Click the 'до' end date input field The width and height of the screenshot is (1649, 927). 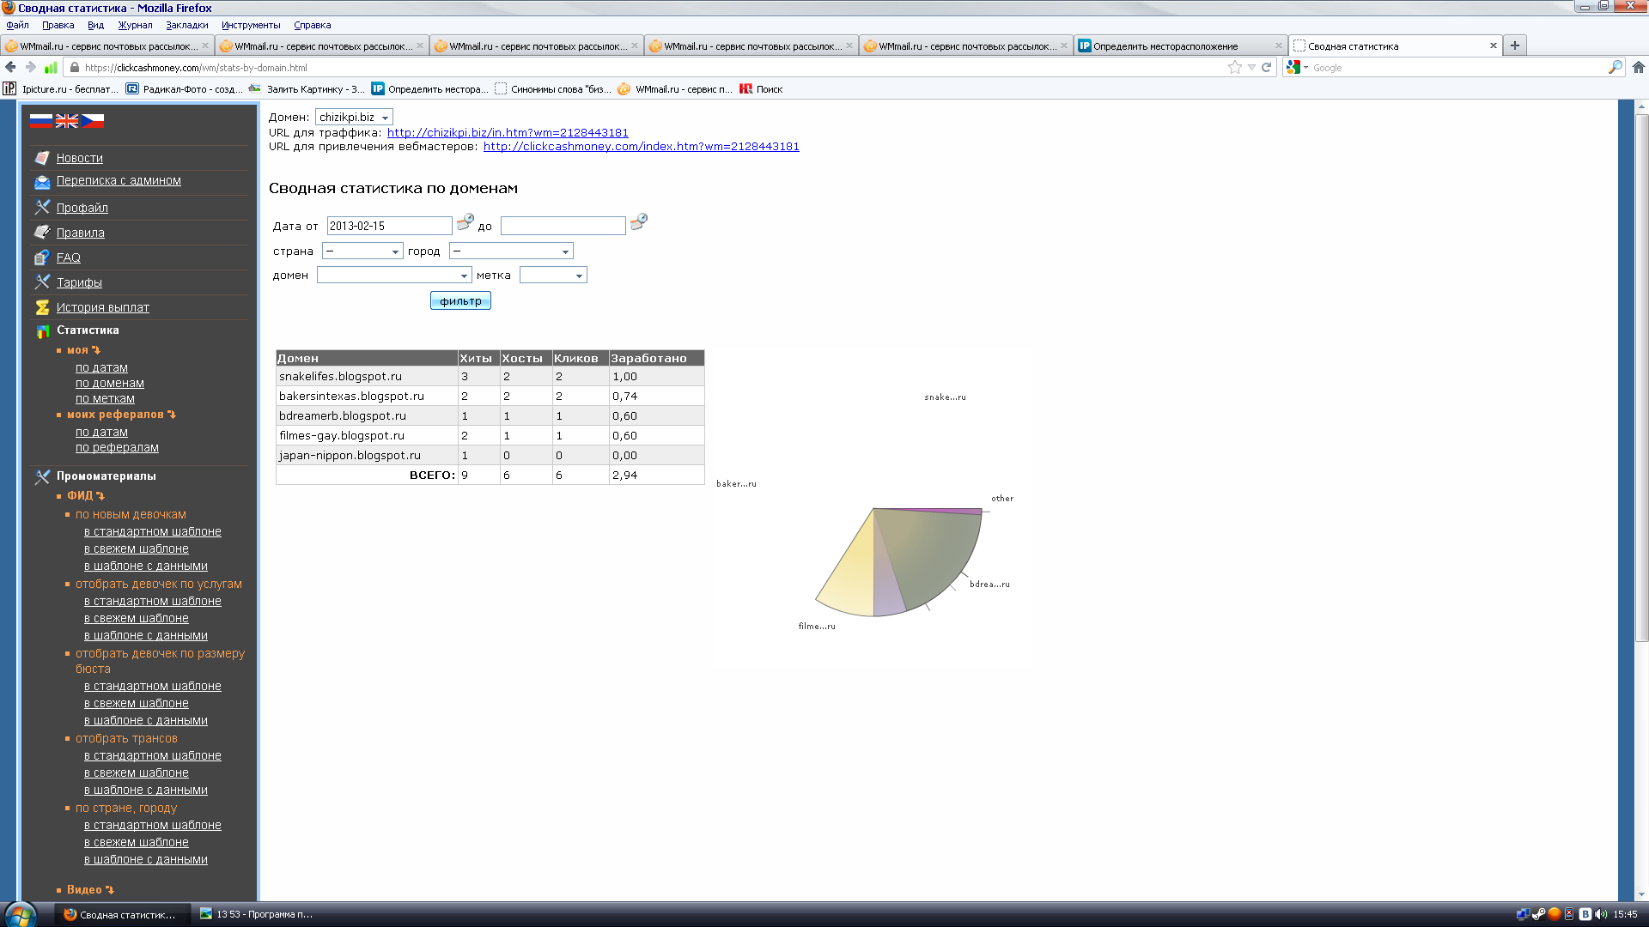pos(563,226)
